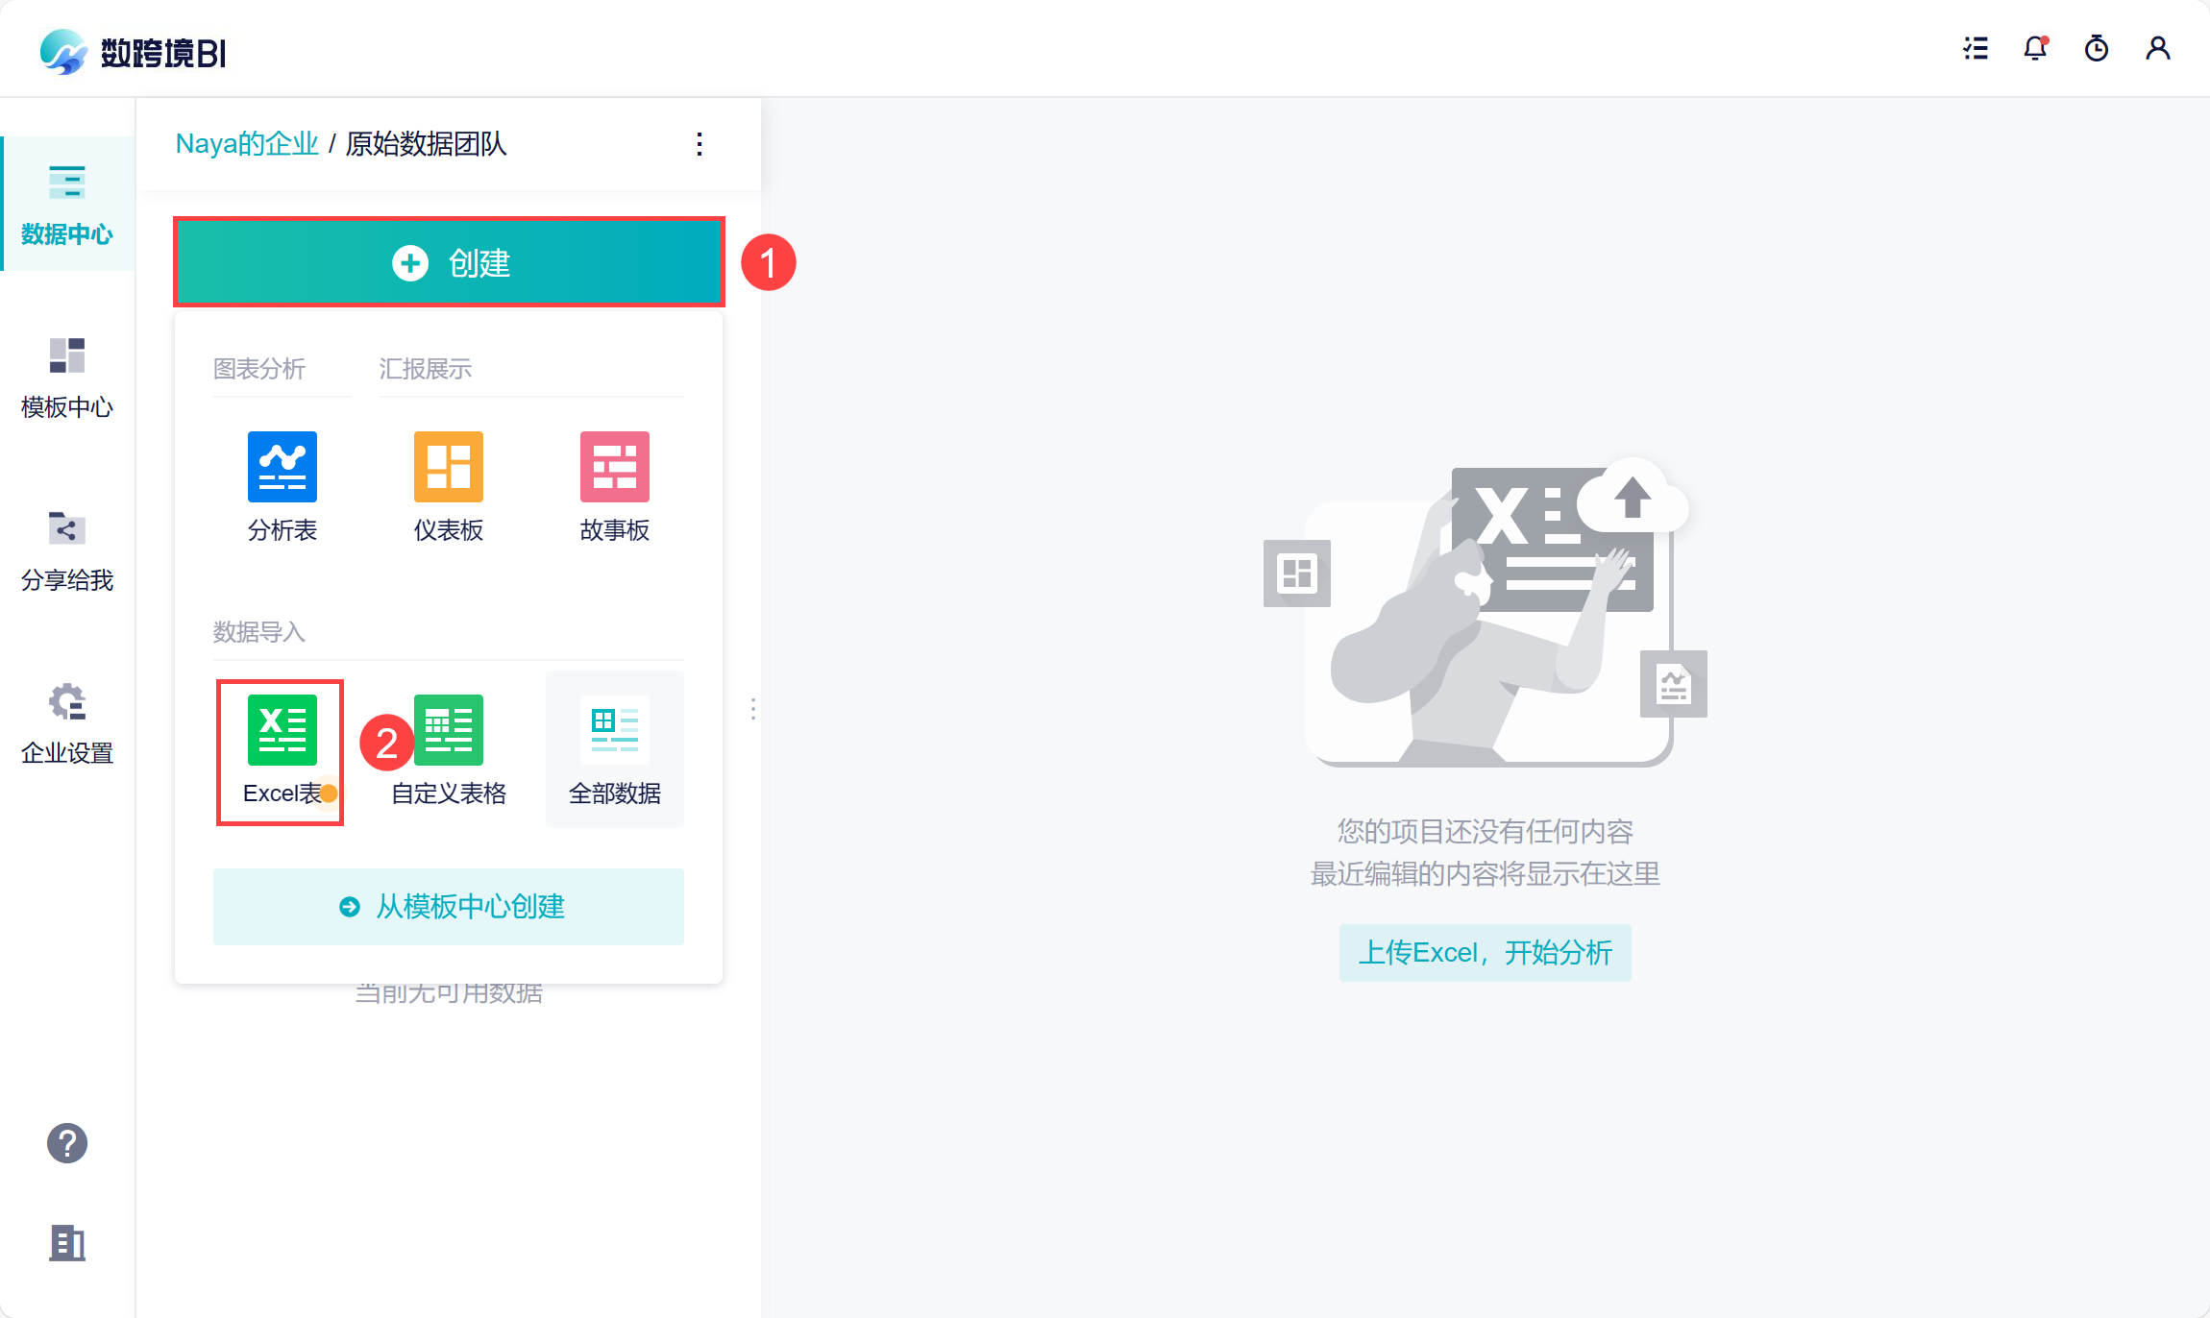Click 从模板中心创建 button

(449, 907)
